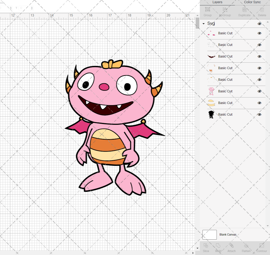Click the canvas scrollbar up arrow
Image resolution: width=270 pixels, height=255 pixels.
pyautogui.click(x=197, y=15)
